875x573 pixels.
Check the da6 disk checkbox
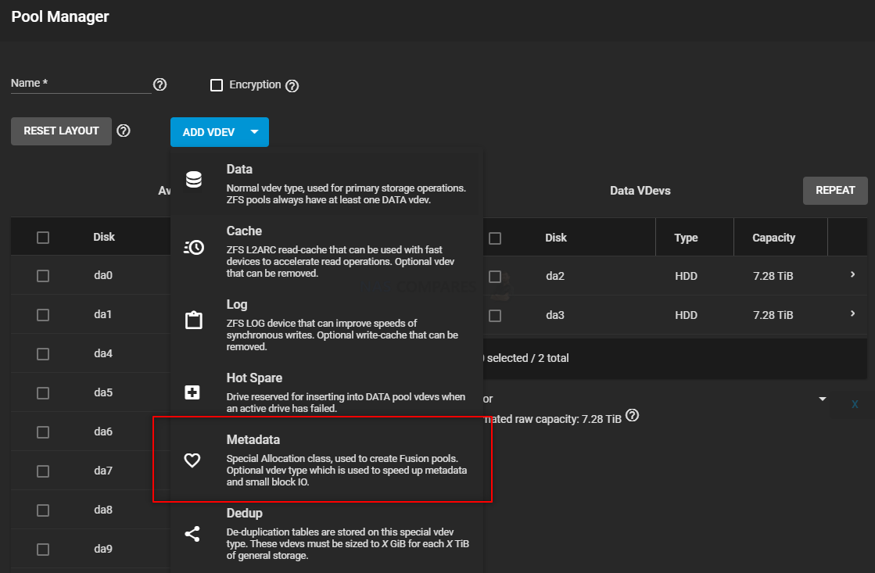click(x=43, y=432)
